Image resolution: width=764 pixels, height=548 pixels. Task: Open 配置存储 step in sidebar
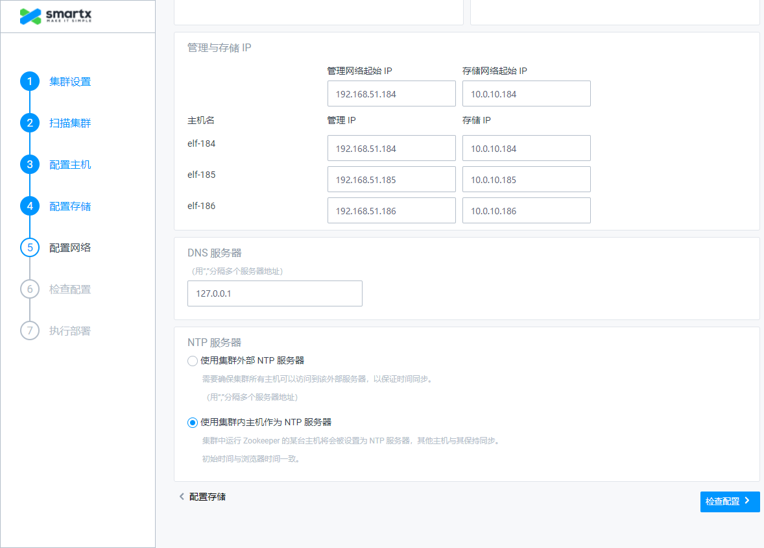pos(70,206)
